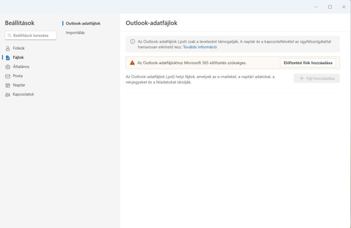Click the Kapcsolatok people icon
The height and width of the screenshot is (228, 351).
click(8, 94)
